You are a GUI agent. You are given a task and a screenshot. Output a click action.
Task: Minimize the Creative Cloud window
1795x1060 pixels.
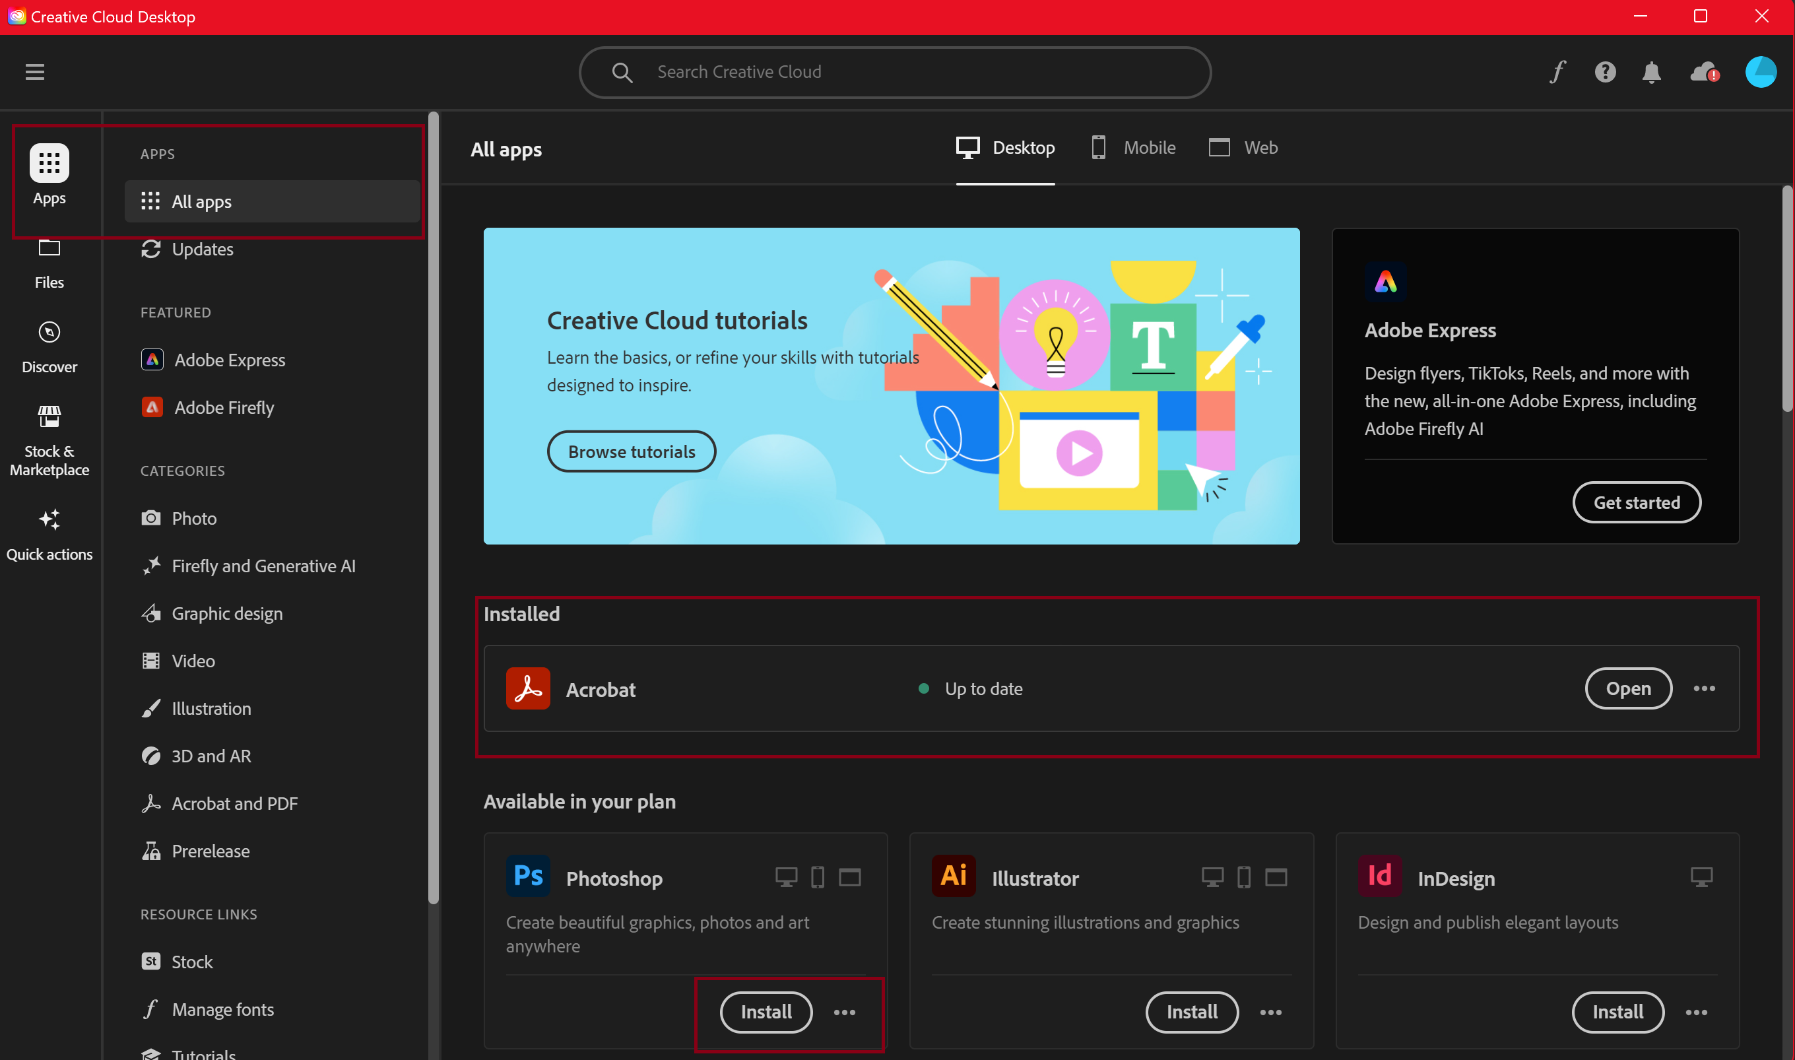point(1640,17)
